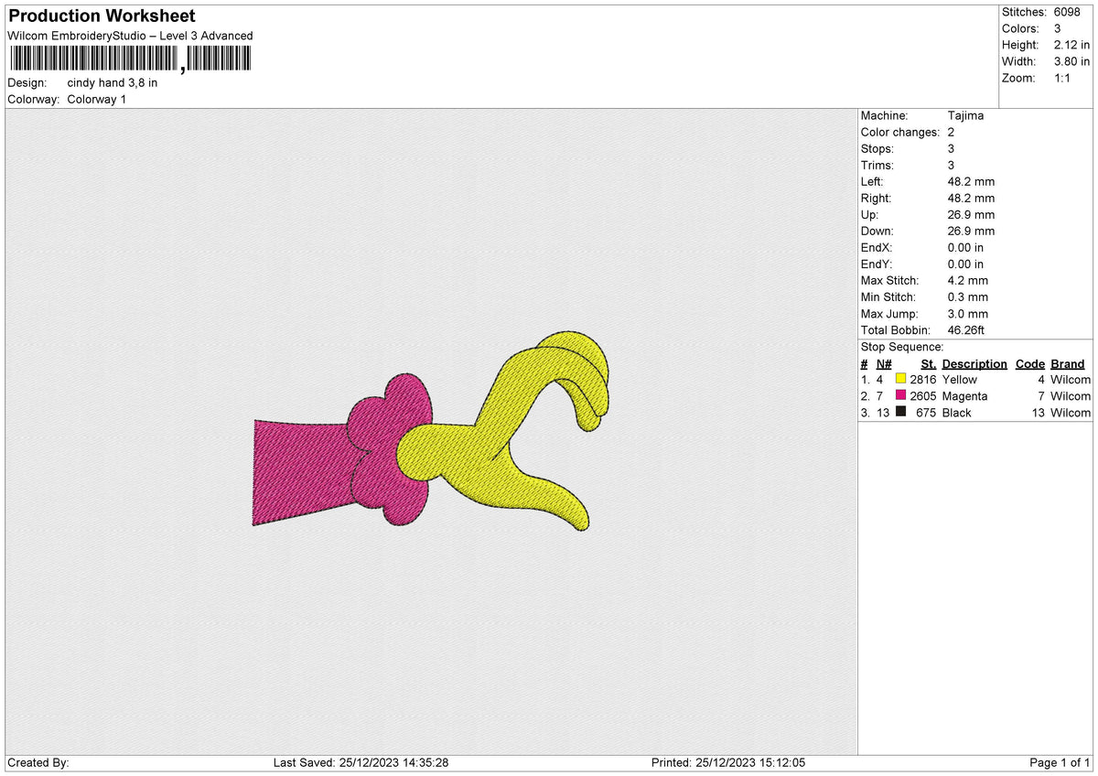Image resolution: width=1098 pixels, height=776 pixels.
Task: Click the 'Created By:' footer label
Action: (38, 763)
